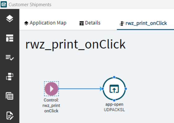Select the blue connector line between nodes
Viewport: 174px width, 123px height.
(79, 89)
